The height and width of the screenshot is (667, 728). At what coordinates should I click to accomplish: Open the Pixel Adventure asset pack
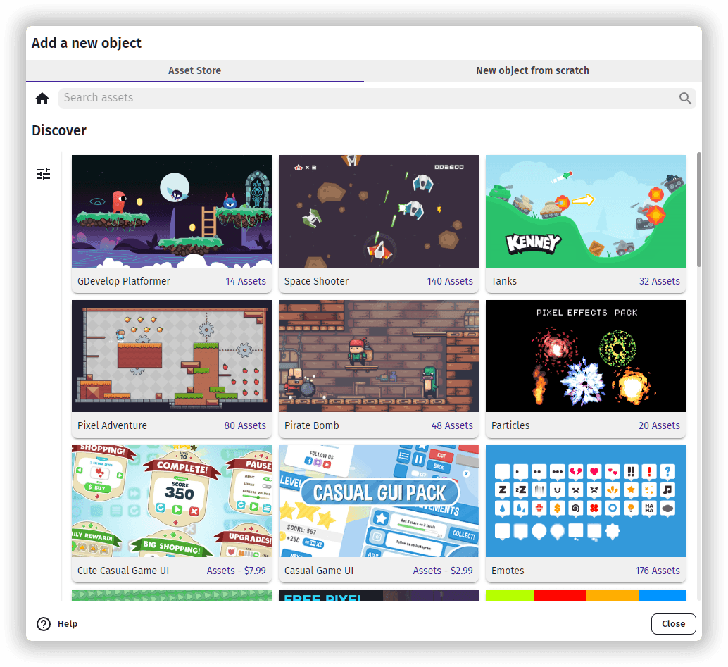click(x=171, y=356)
